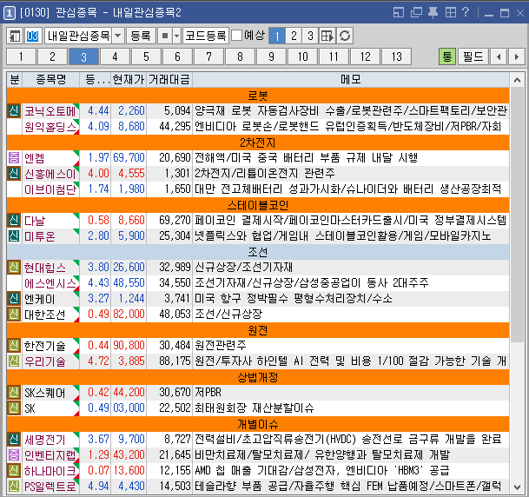This screenshot has width=529, height=497.
Task: Click the 신 badge on 대한조선 row
Action: point(14,315)
